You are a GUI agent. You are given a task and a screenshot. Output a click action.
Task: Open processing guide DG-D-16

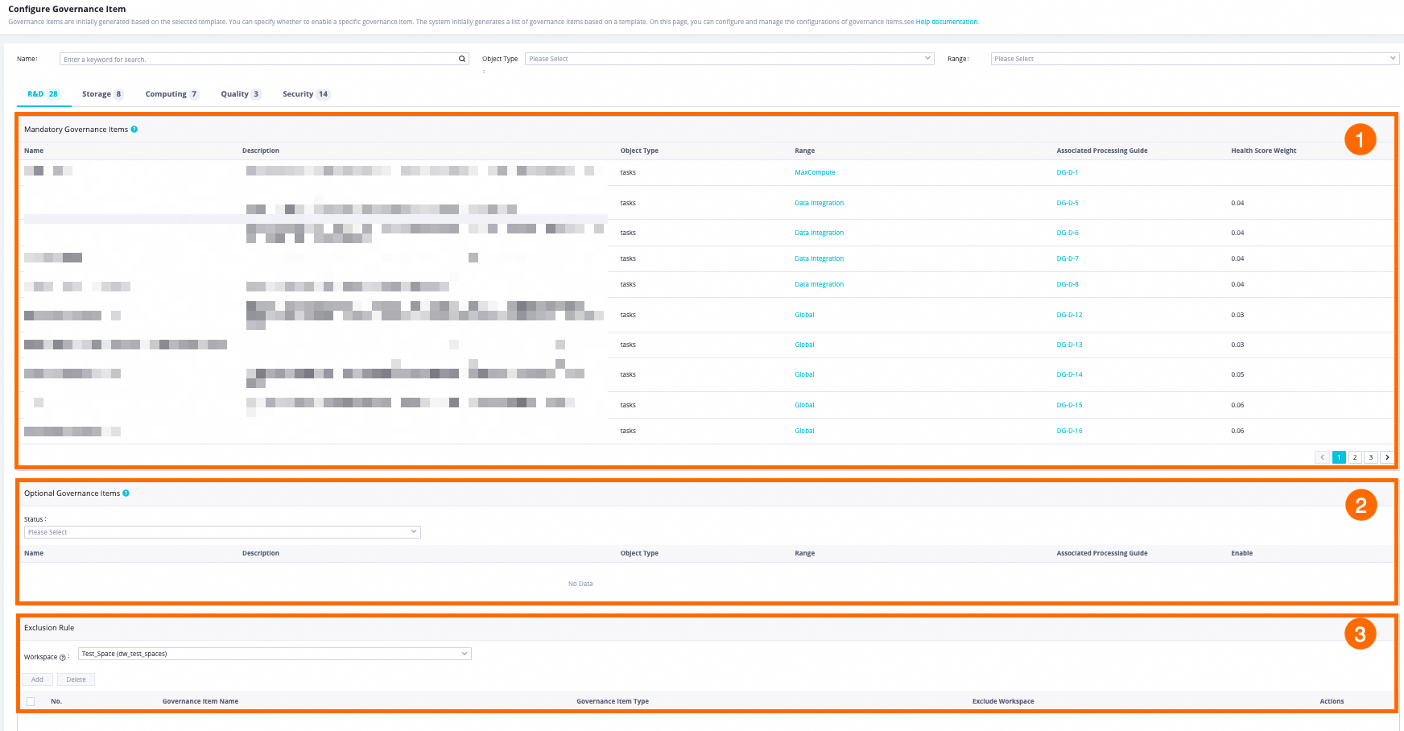tap(1069, 431)
